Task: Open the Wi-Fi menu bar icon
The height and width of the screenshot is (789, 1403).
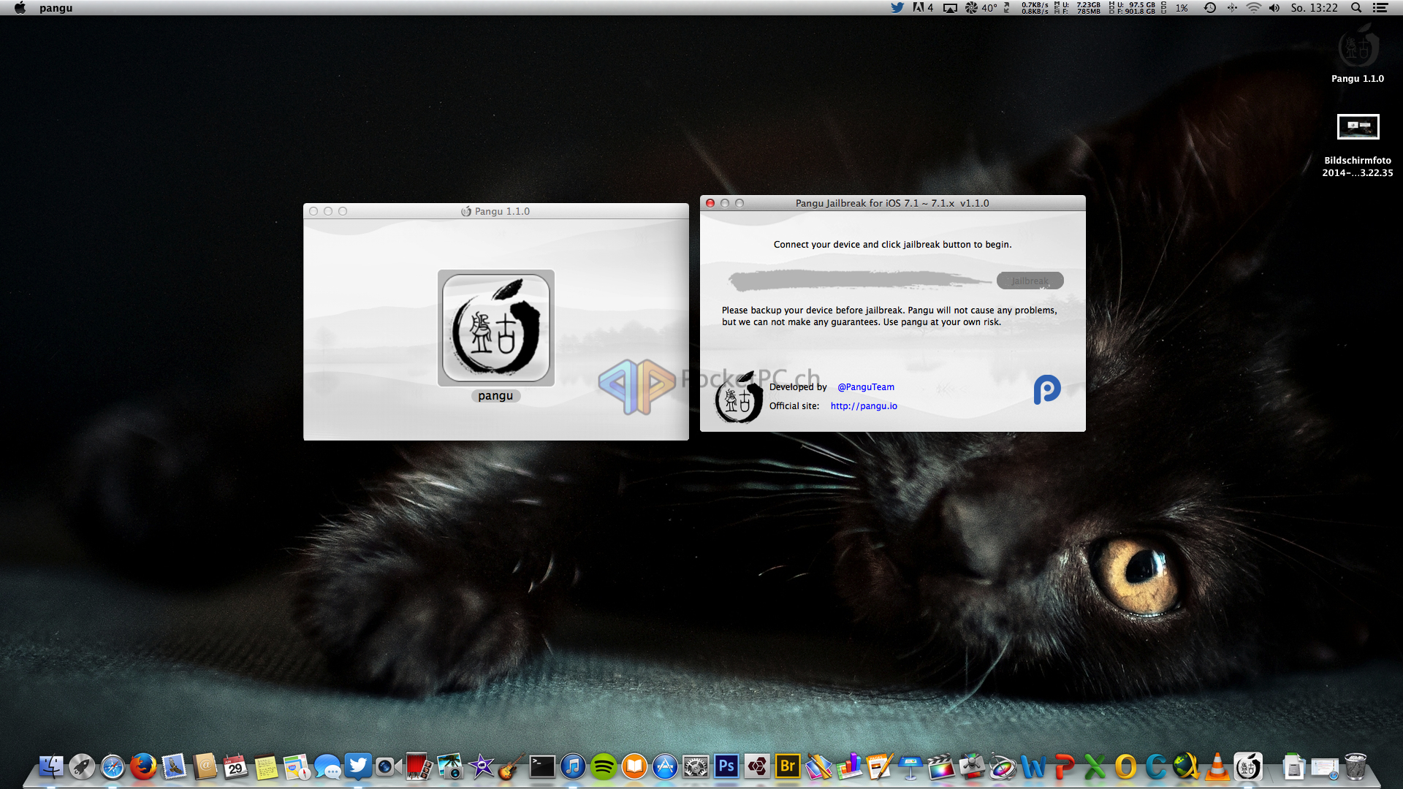Action: pos(1254,8)
